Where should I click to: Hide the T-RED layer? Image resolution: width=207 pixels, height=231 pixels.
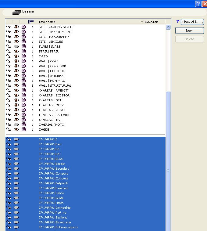(16, 56)
